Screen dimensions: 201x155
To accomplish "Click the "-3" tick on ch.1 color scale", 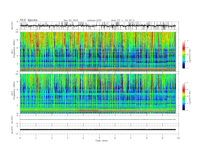I will point(187,41).
